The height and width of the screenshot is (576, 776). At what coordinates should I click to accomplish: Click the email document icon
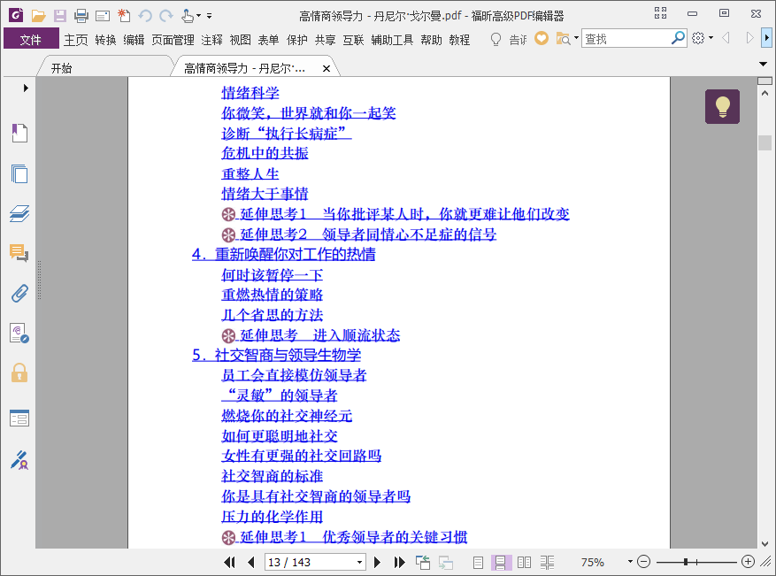click(x=103, y=16)
